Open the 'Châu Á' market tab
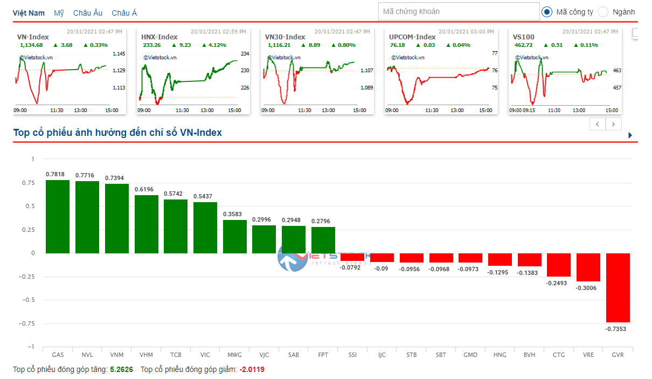The height and width of the screenshot is (379, 652). (124, 13)
